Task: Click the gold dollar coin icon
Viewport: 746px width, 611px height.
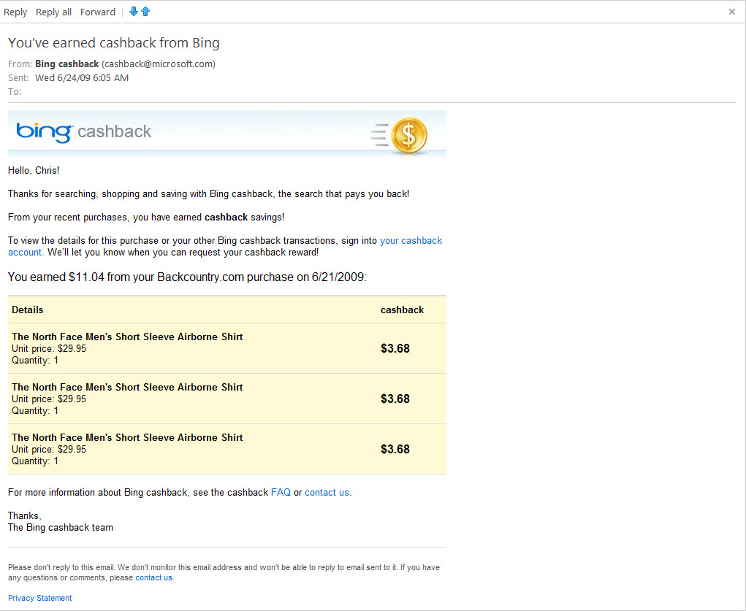Action: click(x=408, y=136)
